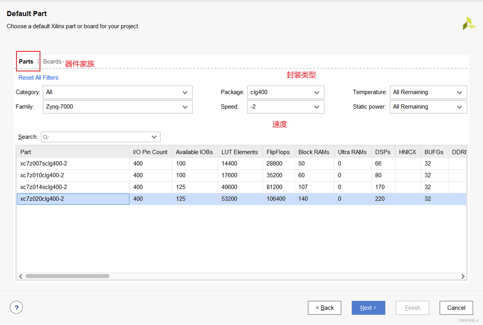
Task: Focus the Search input field
Action: point(100,137)
